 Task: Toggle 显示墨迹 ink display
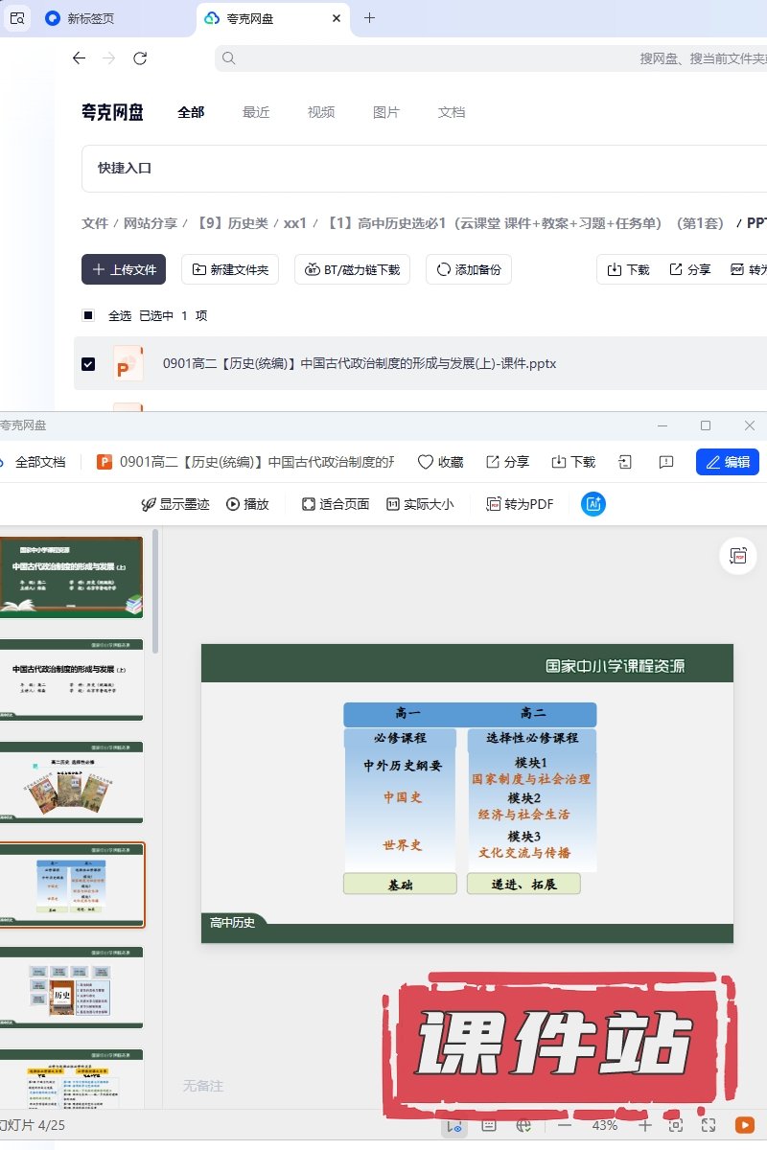coord(175,504)
